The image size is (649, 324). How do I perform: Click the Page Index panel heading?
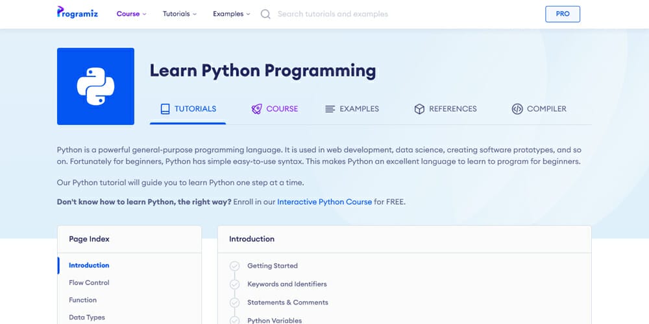click(89, 239)
